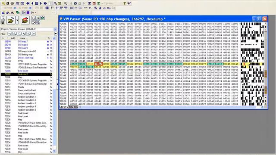
Task: Click the floppy disk save icon
Action: (x=3, y=22)
